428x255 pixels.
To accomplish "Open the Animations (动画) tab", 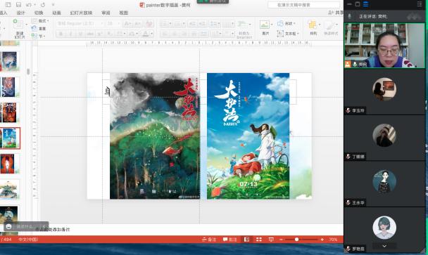I will tap(56, 13).
